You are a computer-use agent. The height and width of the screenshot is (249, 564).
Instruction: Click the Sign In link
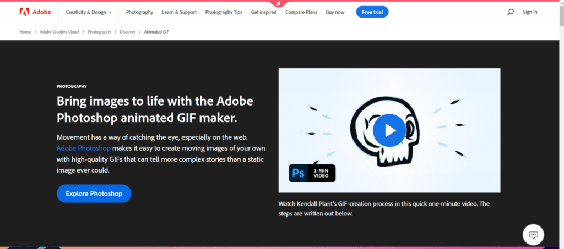(x=530, y=12)
